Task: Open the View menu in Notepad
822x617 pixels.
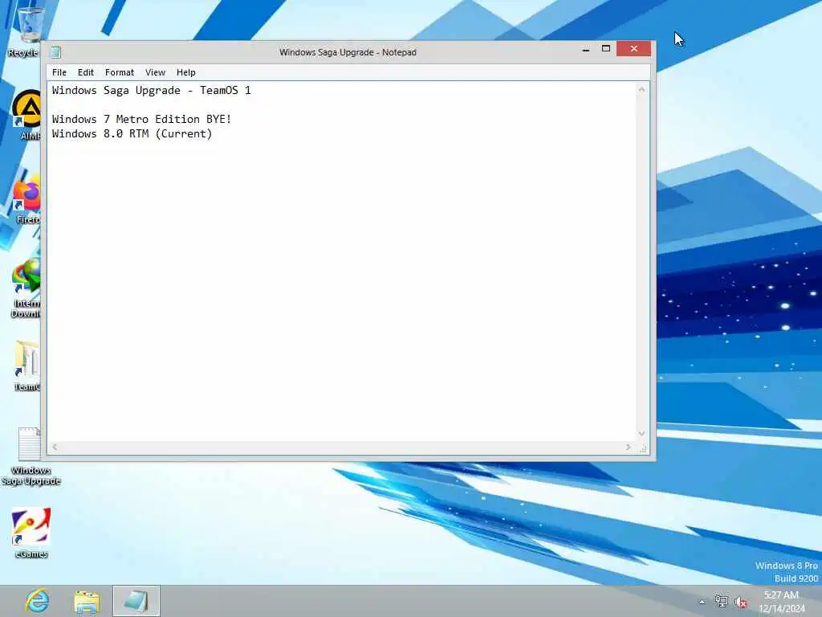Action: 155,72
